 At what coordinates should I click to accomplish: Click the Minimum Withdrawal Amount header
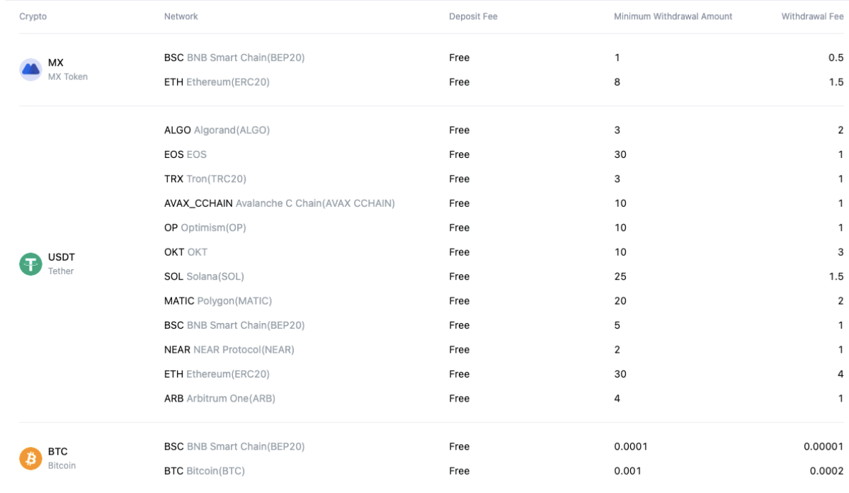point(673,16)
